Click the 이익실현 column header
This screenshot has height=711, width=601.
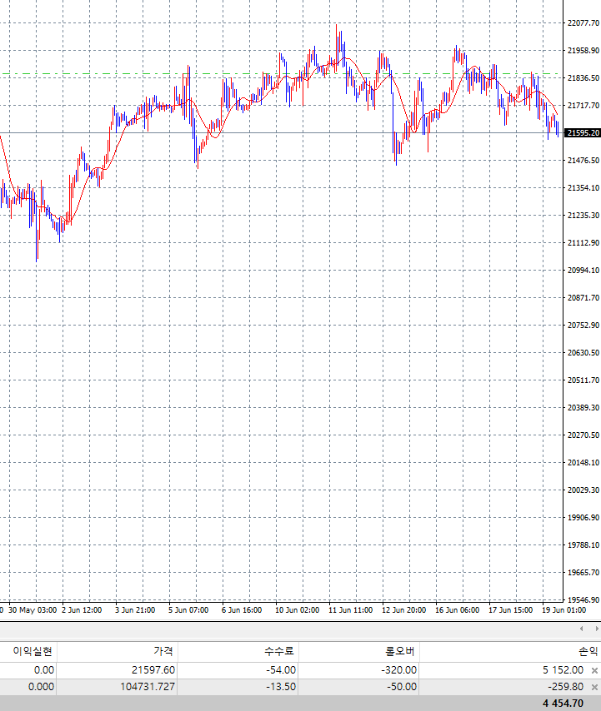33,651
